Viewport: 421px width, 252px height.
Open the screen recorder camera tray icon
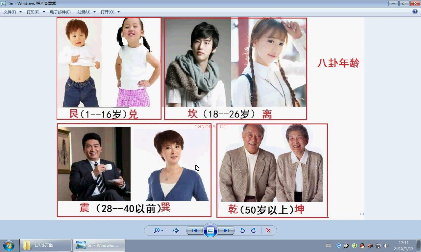346,245
